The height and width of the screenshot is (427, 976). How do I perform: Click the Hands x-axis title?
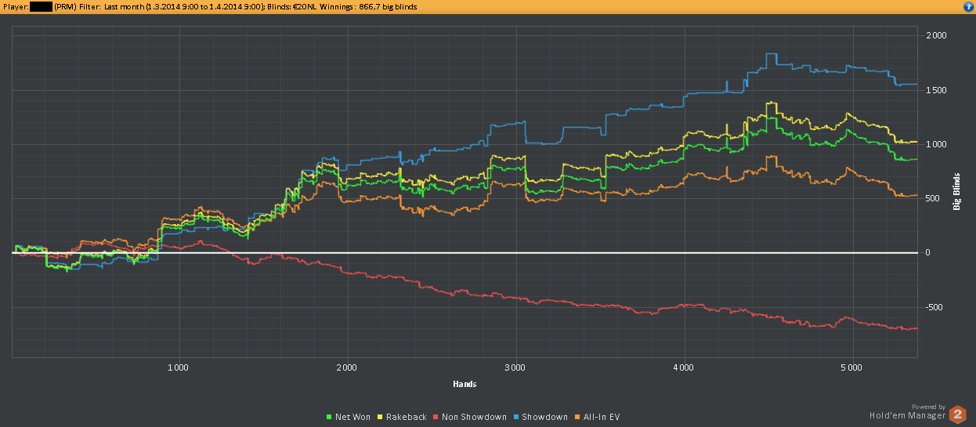pos(464,384)
